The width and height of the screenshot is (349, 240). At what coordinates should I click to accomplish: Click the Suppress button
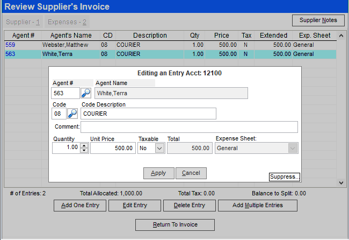[285, 177]
